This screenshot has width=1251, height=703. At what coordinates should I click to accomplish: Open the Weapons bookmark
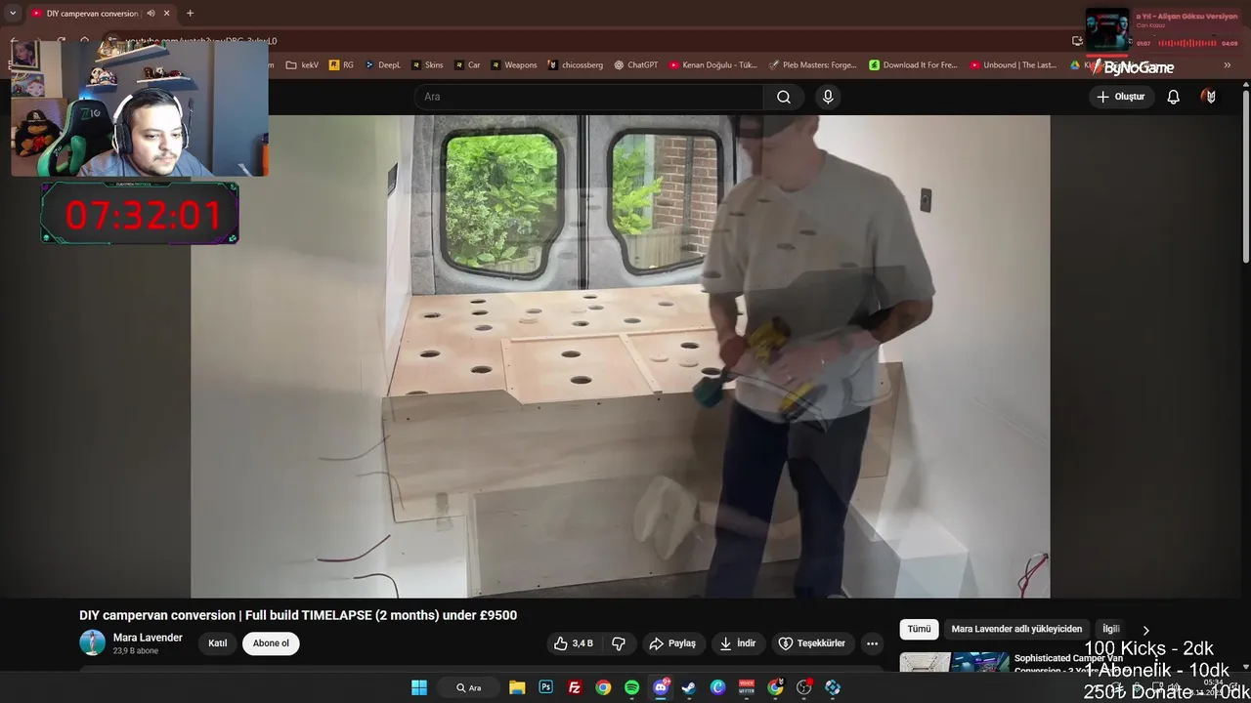point(513,65)
